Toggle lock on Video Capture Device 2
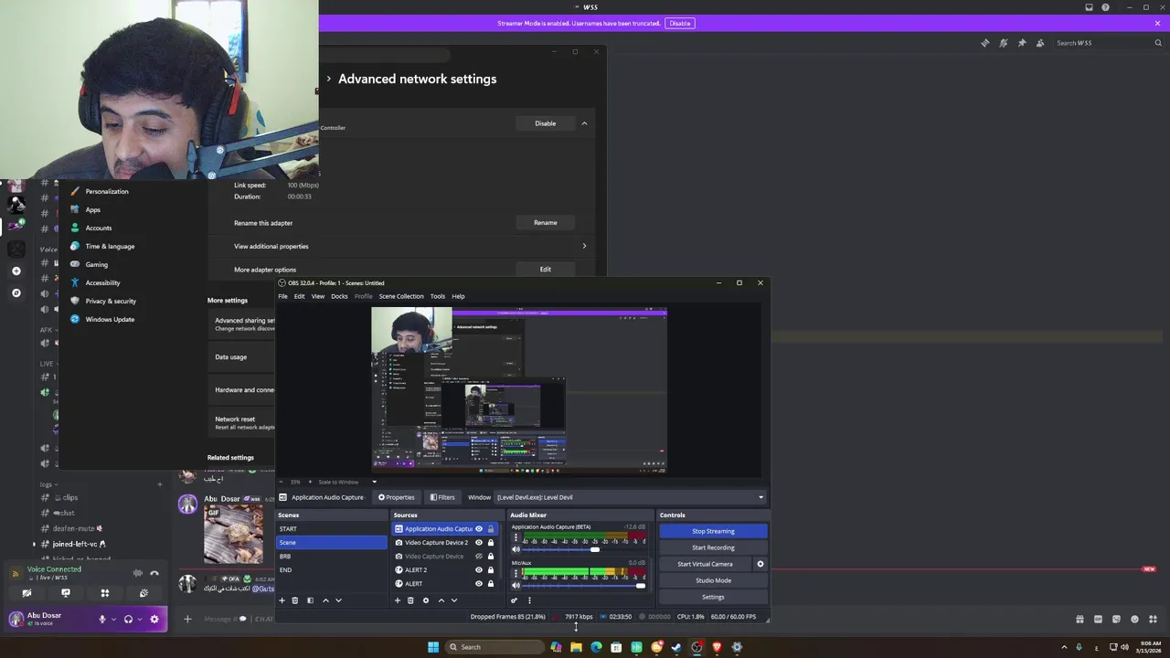 (x=490, y=543)
